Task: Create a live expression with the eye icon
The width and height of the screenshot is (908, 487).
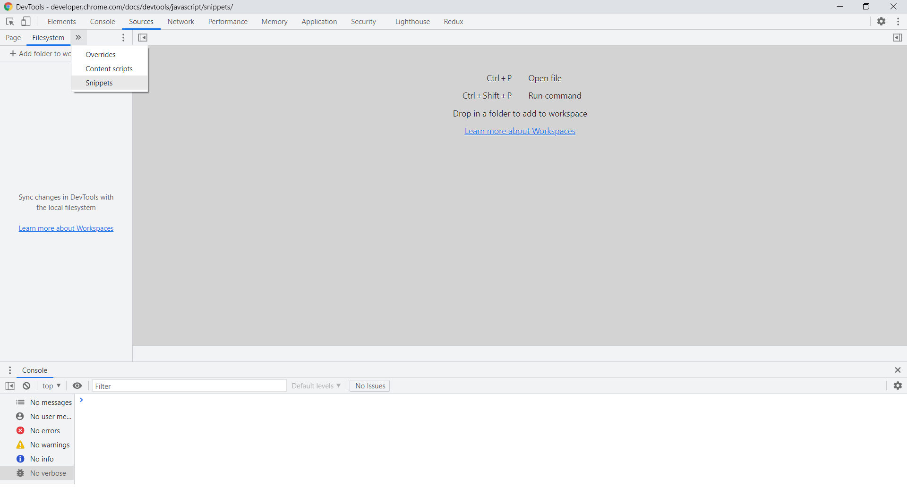Action: point(77,386)
